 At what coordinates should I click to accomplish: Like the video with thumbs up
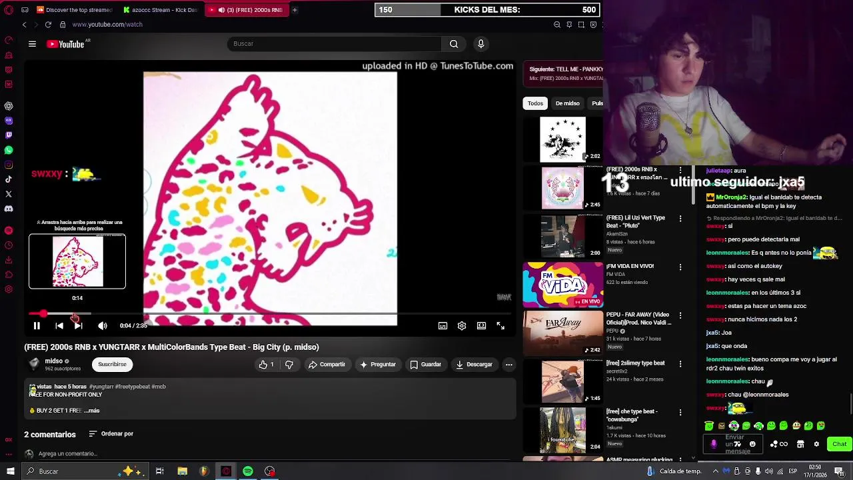pyautogui.click(x=267, y=365)
